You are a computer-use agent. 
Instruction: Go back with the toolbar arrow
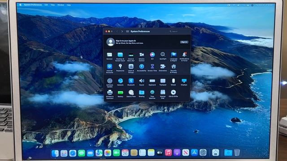point(117,31)
